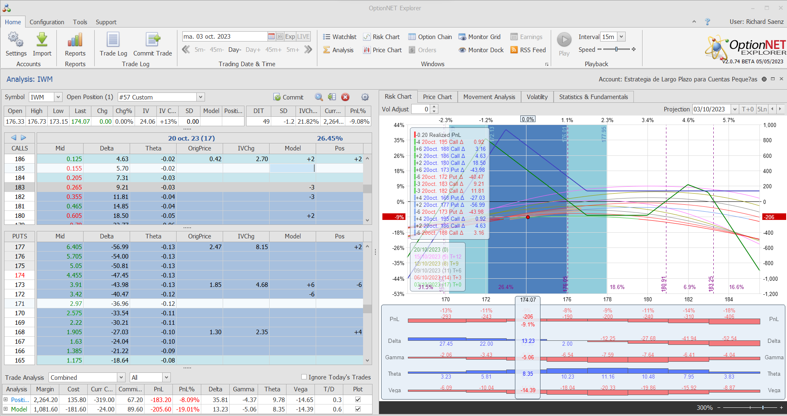Open the calendar date picker icon

(271, 37)
